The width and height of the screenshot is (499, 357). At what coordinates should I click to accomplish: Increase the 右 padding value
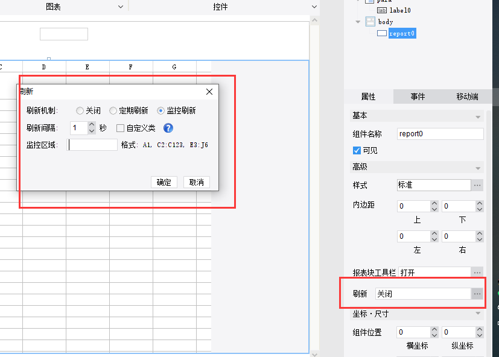pyautogui.click(x=480, y=233)
